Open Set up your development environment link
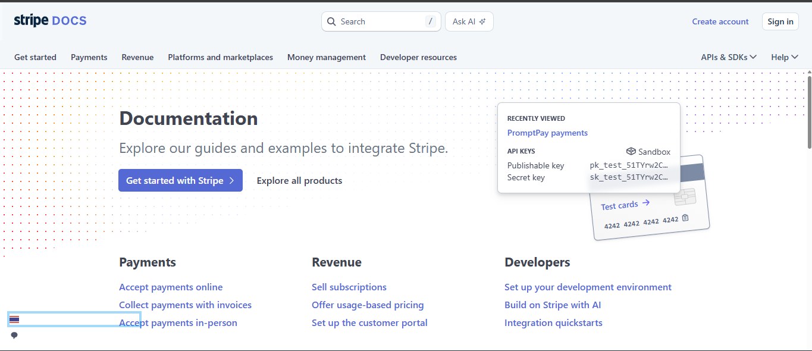This screenshot has height=351, width=812. (x=588, y=287)
